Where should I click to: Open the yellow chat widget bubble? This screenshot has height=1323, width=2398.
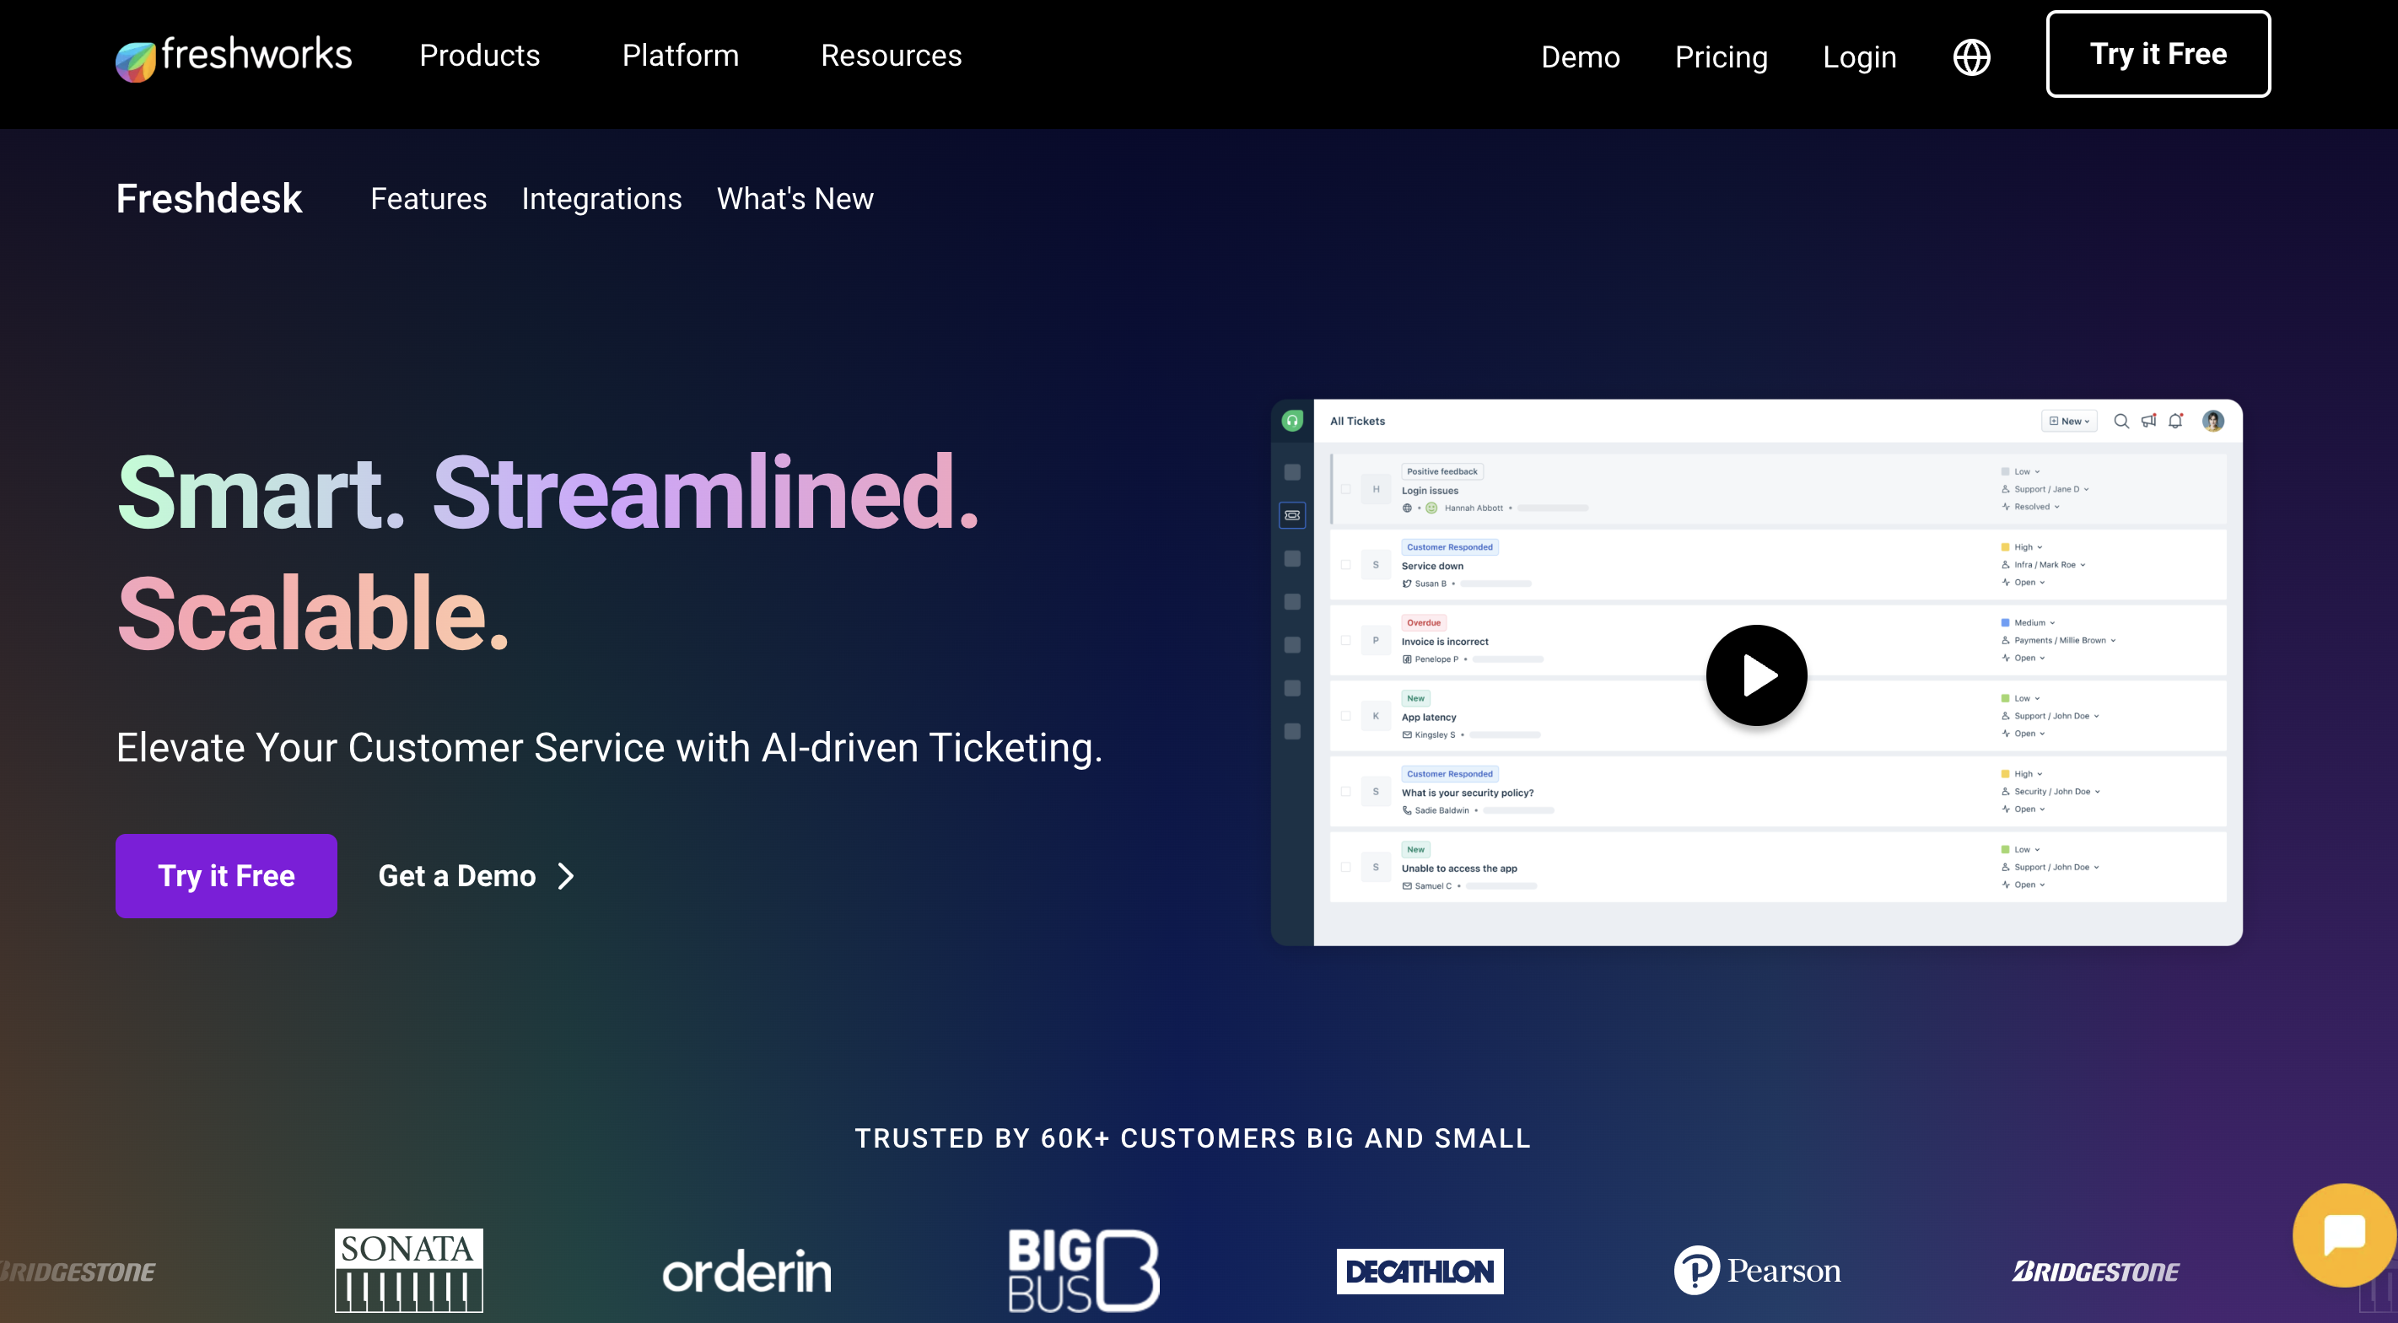coord(2344,1234)
